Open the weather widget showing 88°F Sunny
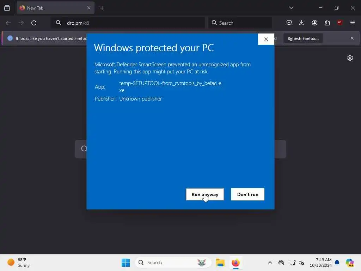This screenshot has width=361, height=271. point(19,263)
